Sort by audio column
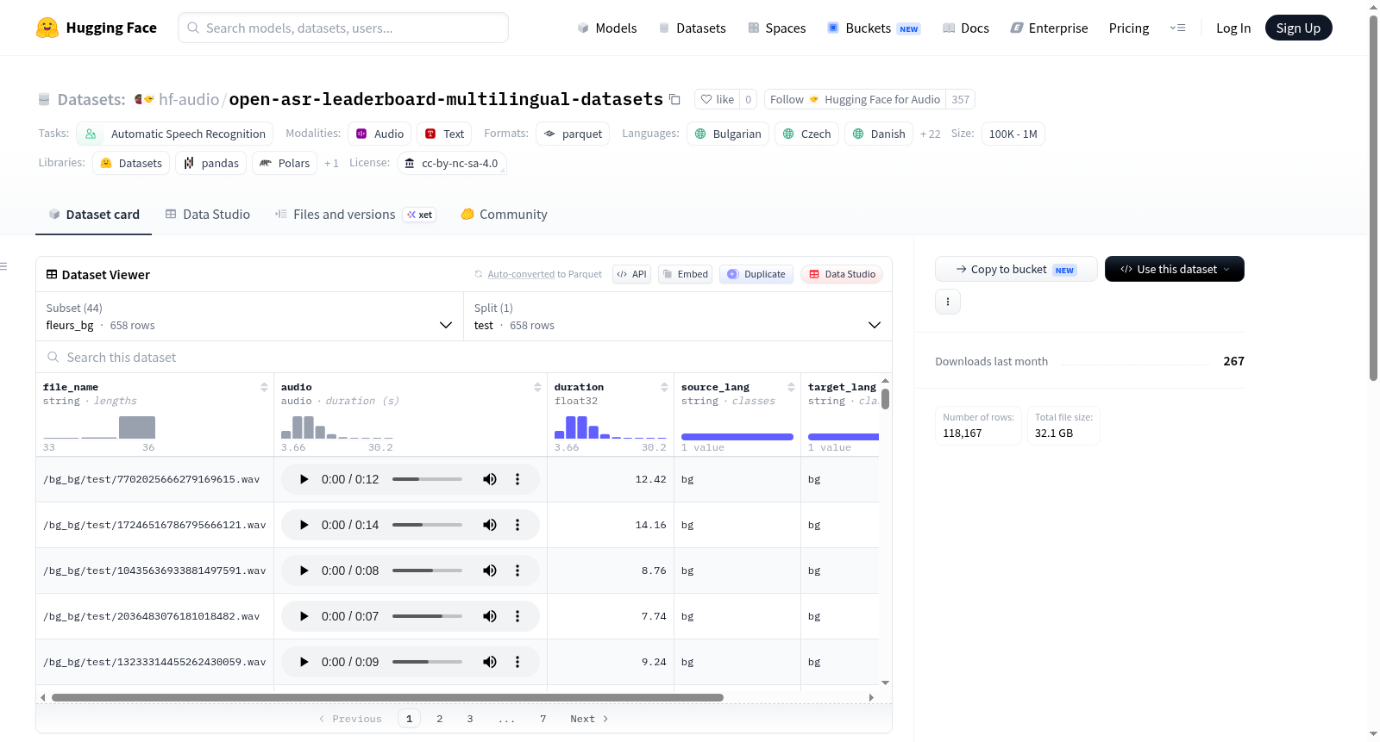 537,388
